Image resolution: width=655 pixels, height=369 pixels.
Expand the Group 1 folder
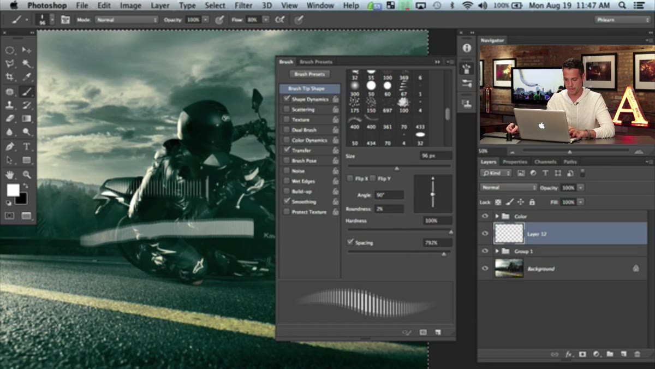coord(497,251)
